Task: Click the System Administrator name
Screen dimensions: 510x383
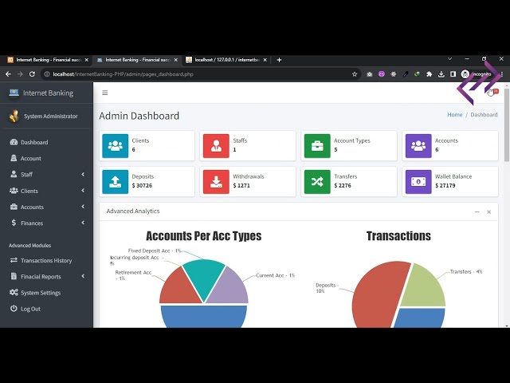Action: coord(51,116)
